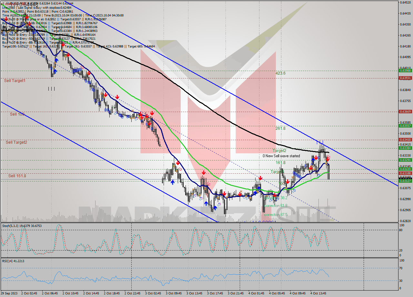
Task: Click the green '261.8' Fibonacci label
Action: 280,128
